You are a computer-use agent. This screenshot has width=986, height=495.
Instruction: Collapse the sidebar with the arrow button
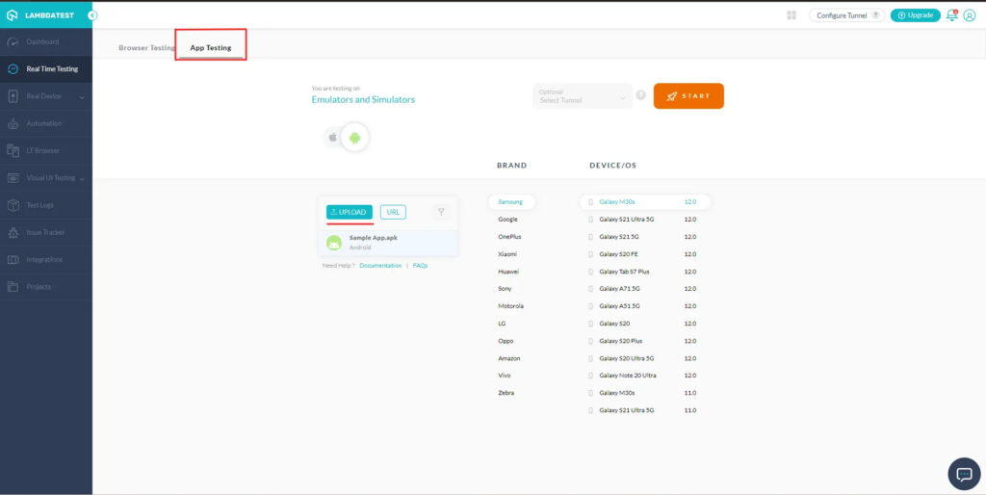pyautogui.click(x=92, y=15)
